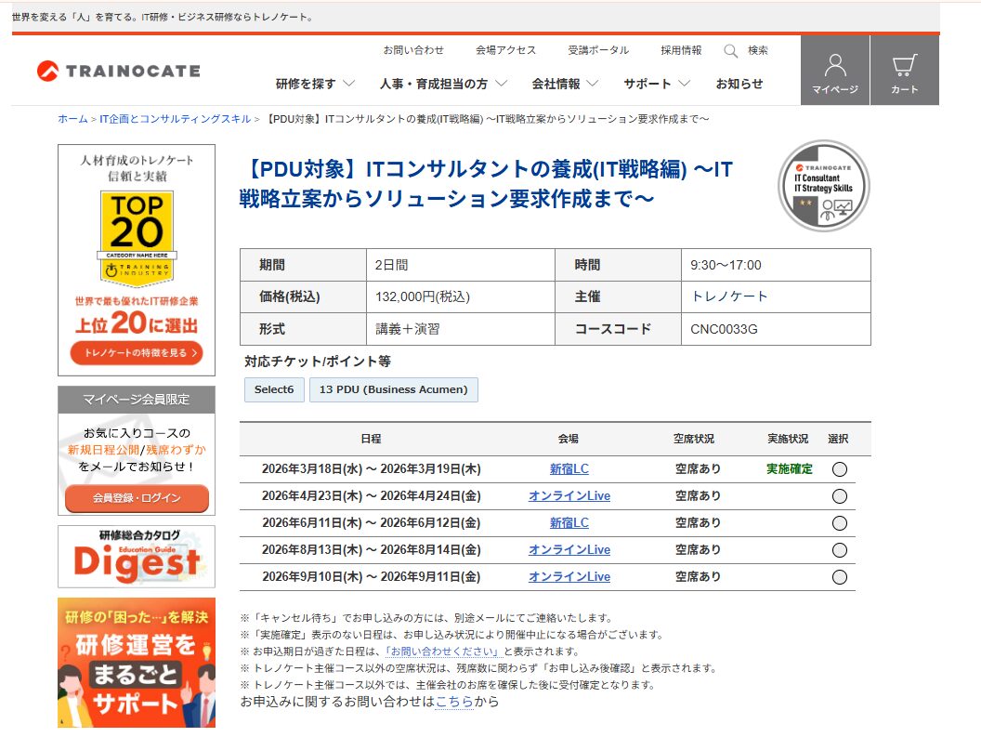Click the トレノケートの特徴を見る button
This screenshot has width=981, height=737.
tap(137, 353)
